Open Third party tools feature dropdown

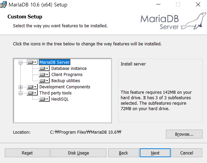coord(32,93)
